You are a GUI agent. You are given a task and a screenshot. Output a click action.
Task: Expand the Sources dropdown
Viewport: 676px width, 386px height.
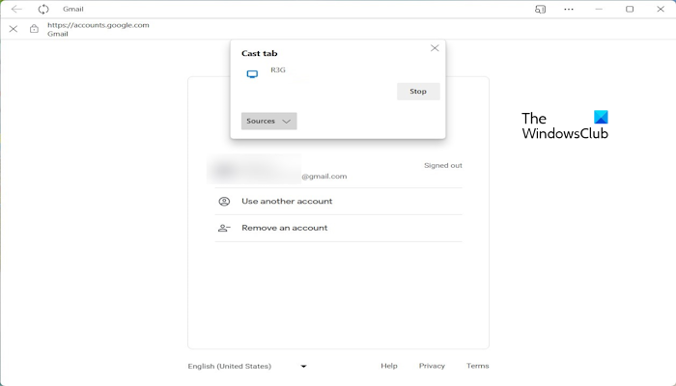click(268, 122)
